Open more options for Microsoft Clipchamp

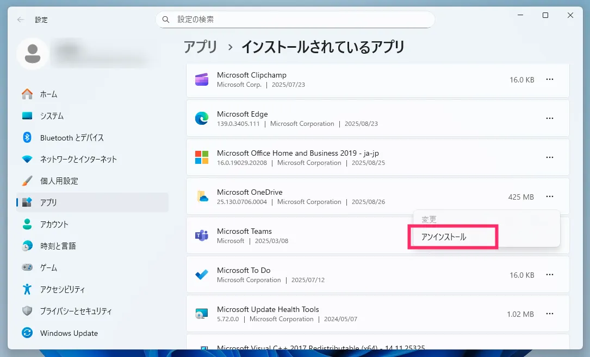[x=550, y=80]
